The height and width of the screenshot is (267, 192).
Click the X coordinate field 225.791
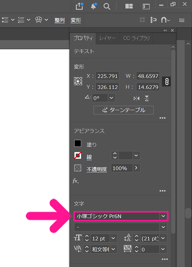point(108,76)
